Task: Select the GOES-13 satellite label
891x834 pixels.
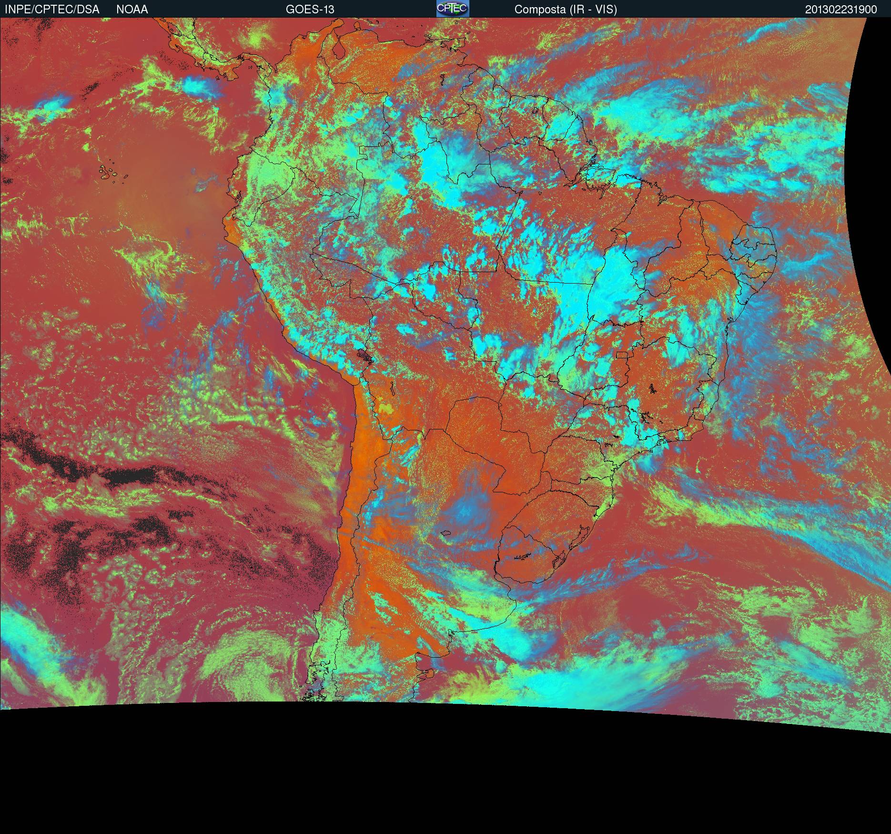Action: (x=310, y=10)
